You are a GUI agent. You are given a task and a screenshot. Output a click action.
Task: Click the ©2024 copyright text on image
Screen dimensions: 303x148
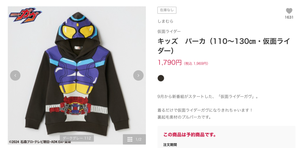click(40, 142)
